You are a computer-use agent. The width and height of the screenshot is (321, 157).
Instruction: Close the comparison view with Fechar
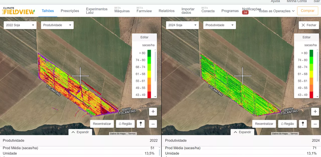pos(309,25)
